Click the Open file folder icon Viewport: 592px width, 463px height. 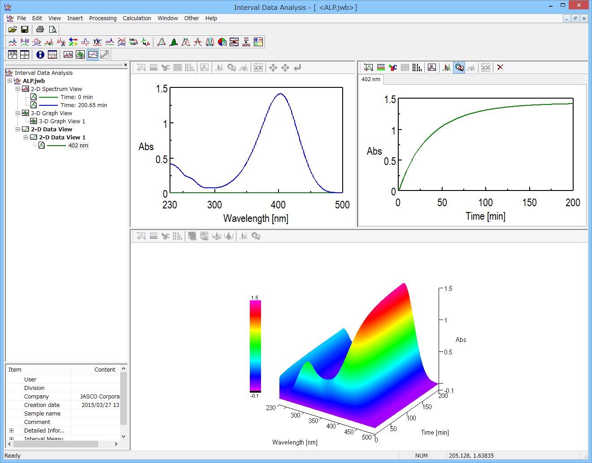(13, 30)
